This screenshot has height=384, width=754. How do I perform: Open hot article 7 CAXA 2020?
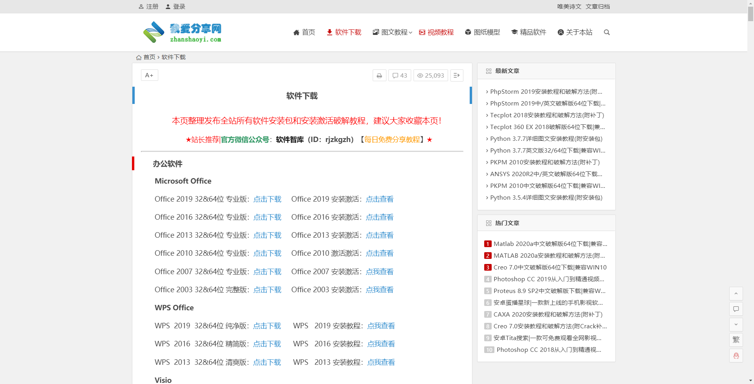pyautogui.click(x=548, y=315)
